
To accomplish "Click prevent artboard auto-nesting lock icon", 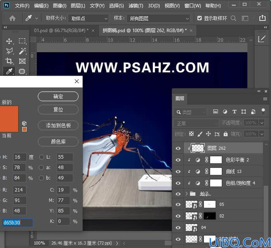I will tap(217, 134).
